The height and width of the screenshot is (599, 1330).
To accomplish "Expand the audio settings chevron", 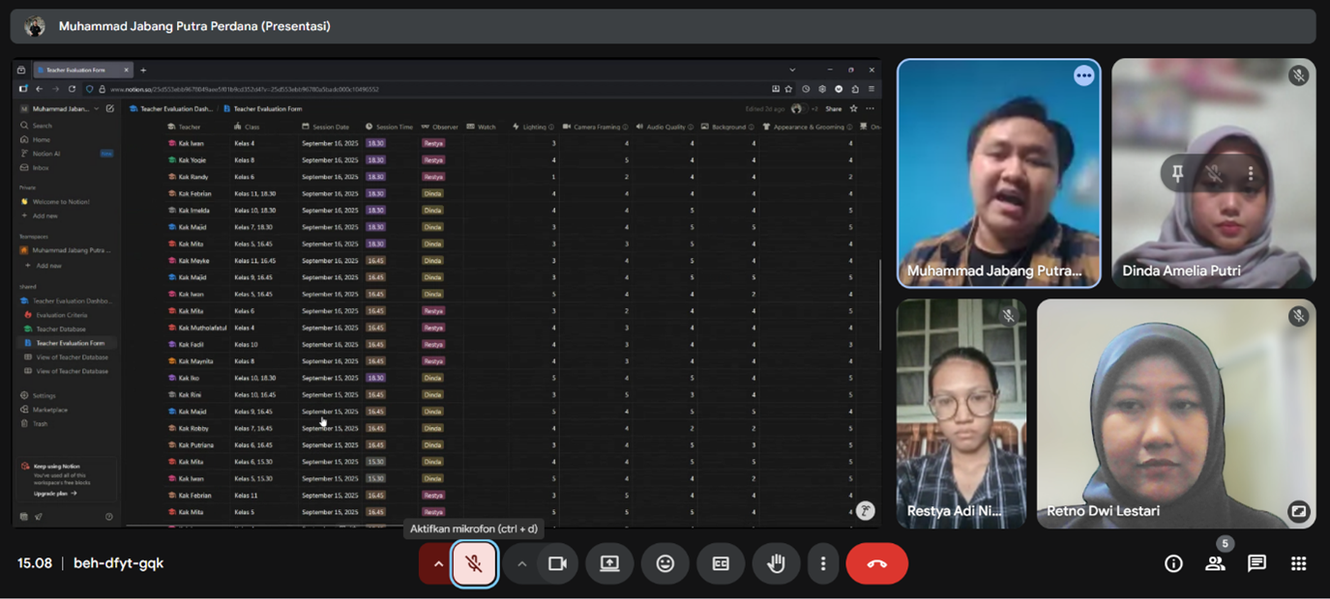I will pos(437,564).
